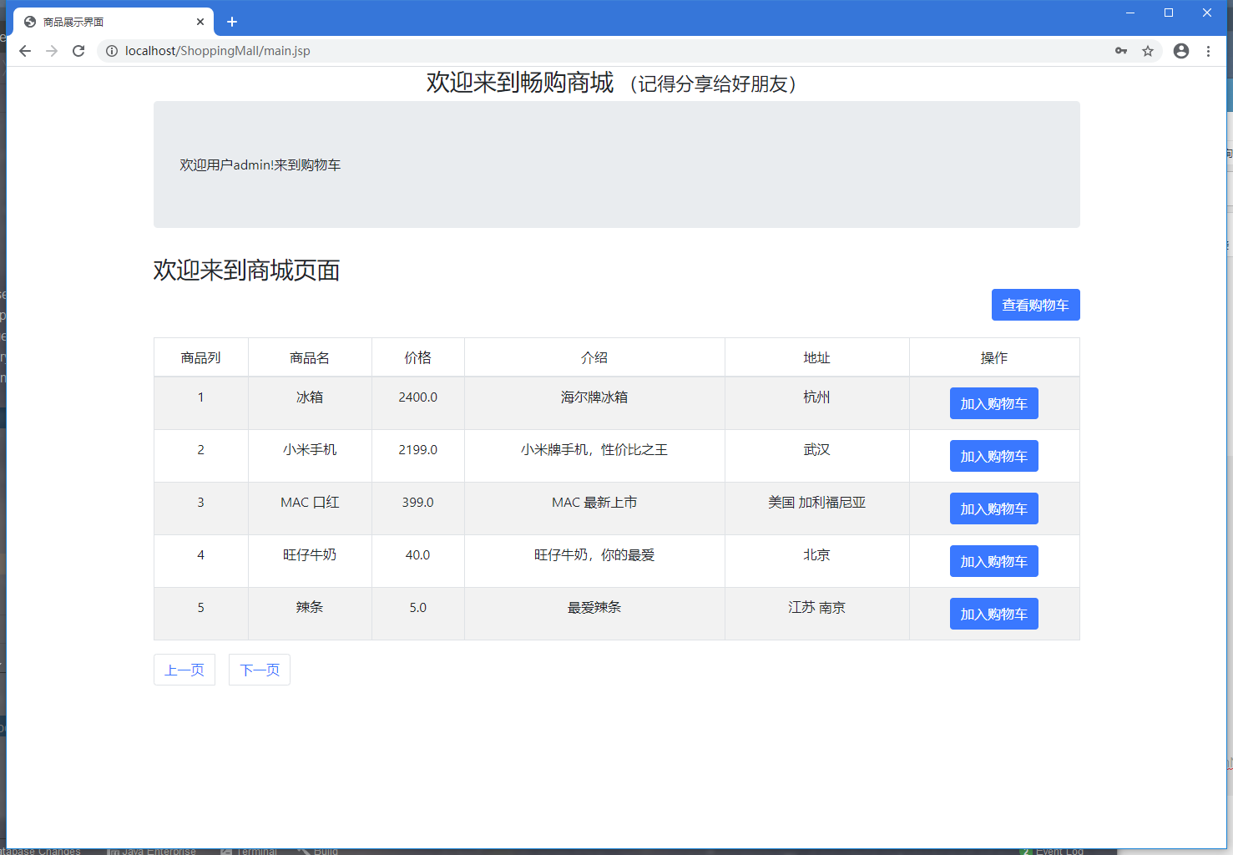Maximize the Chrome window
Viewport: 1233px width, 855px height.
pyautogui.click(x=1169, y=13)
